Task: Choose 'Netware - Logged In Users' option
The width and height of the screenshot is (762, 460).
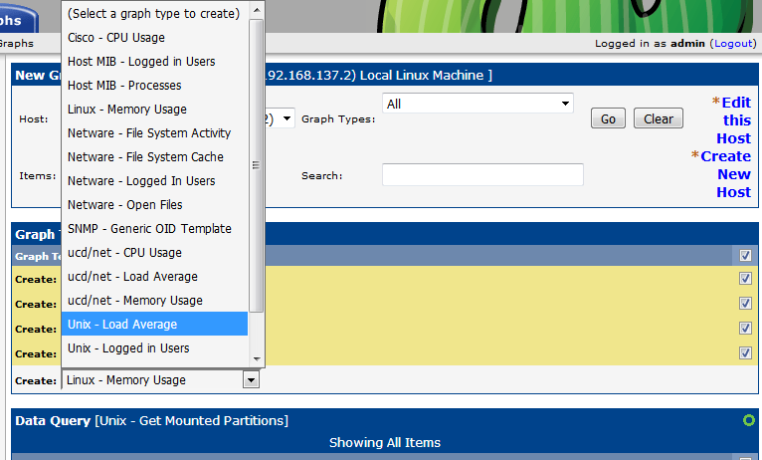Action: (154, 180)
